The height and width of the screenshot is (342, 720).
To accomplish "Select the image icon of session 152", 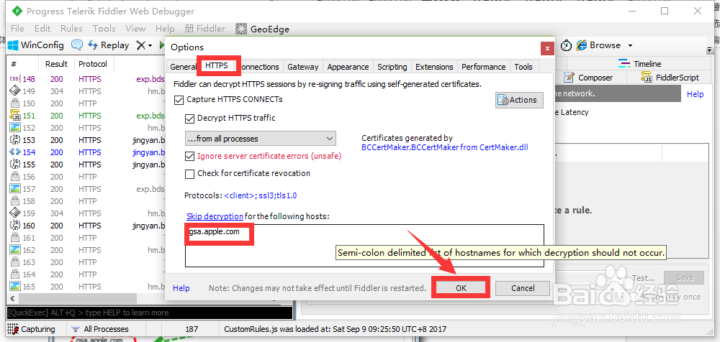I will [x=14, y=128].
